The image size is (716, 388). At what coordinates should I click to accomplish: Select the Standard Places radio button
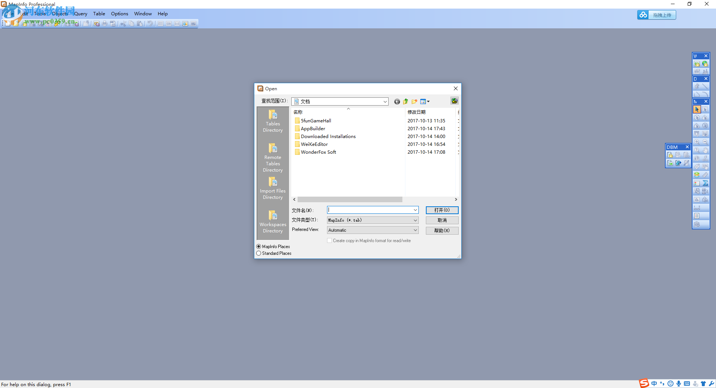pos(258,253)
